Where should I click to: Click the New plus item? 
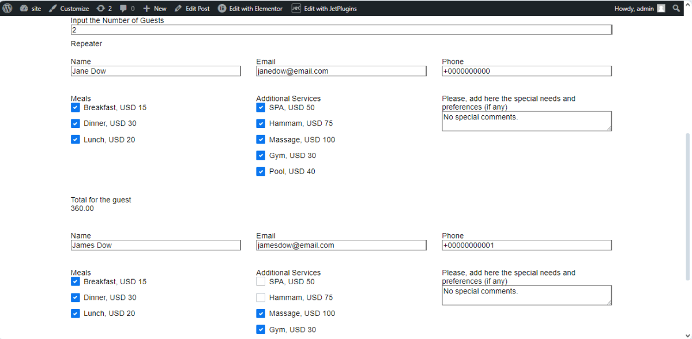click(155, 9)
